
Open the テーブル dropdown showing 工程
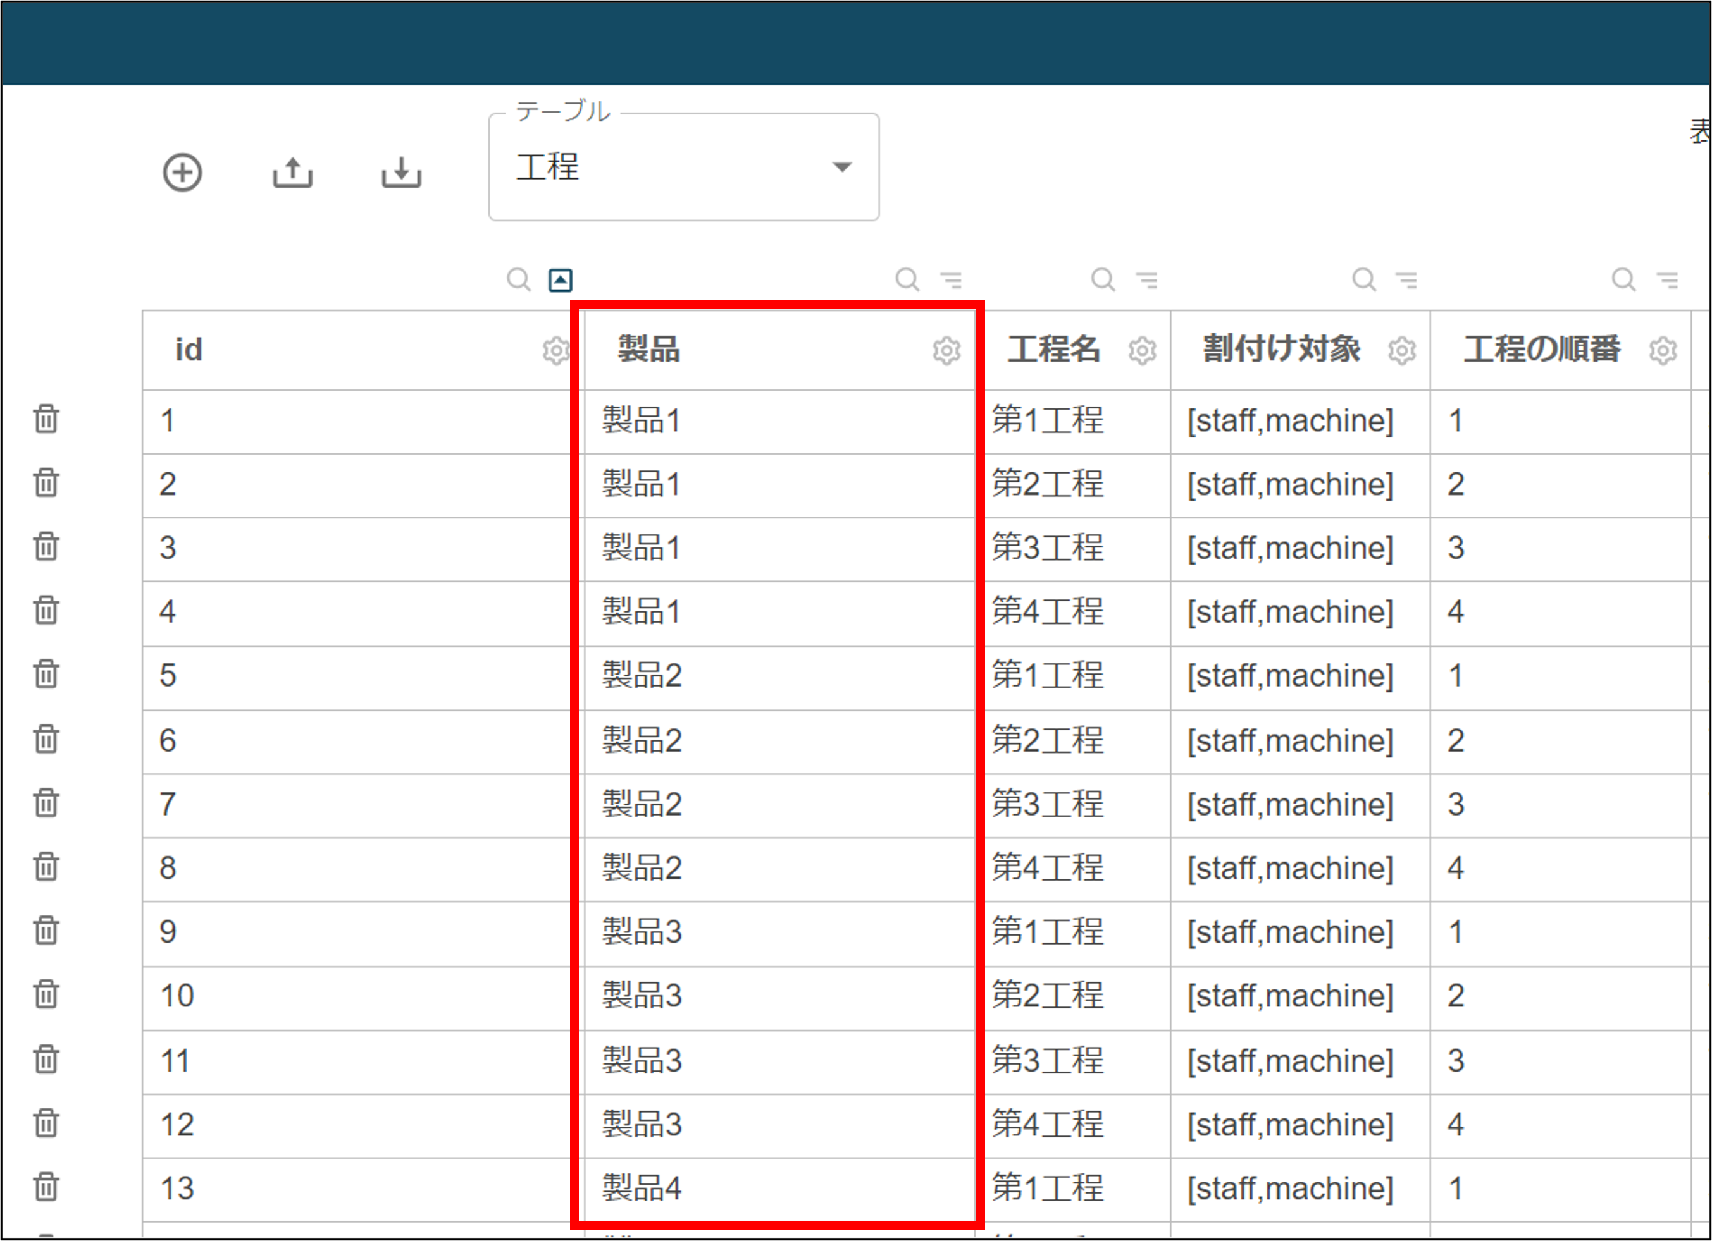click(683, 168)
